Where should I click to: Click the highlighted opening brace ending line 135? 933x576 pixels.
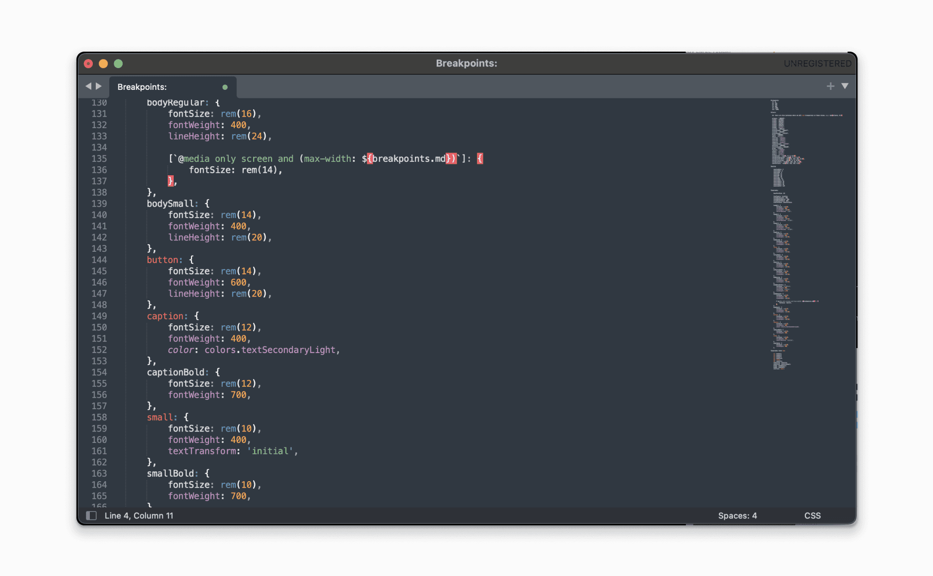[480, 158]
